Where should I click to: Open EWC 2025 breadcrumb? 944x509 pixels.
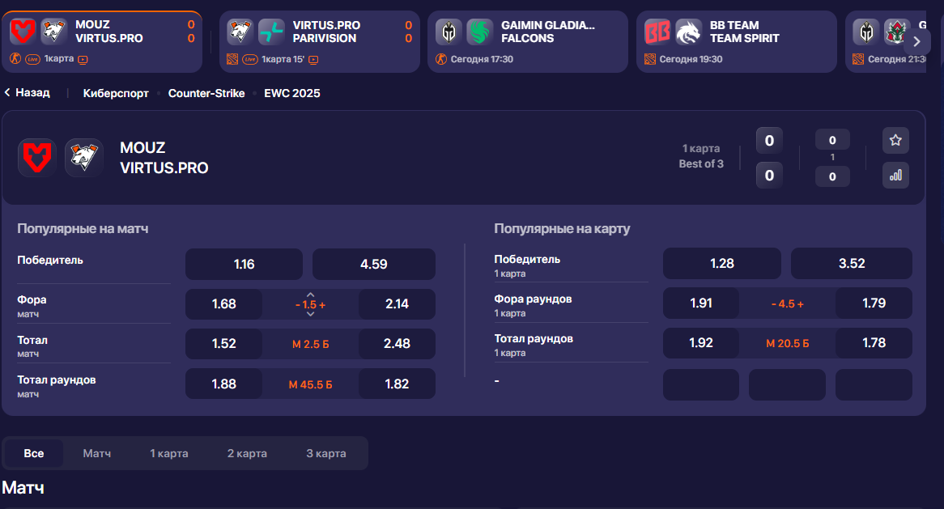coord(292,93)
